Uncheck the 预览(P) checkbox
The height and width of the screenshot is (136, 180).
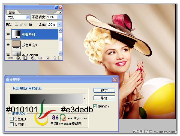[95, 106]
